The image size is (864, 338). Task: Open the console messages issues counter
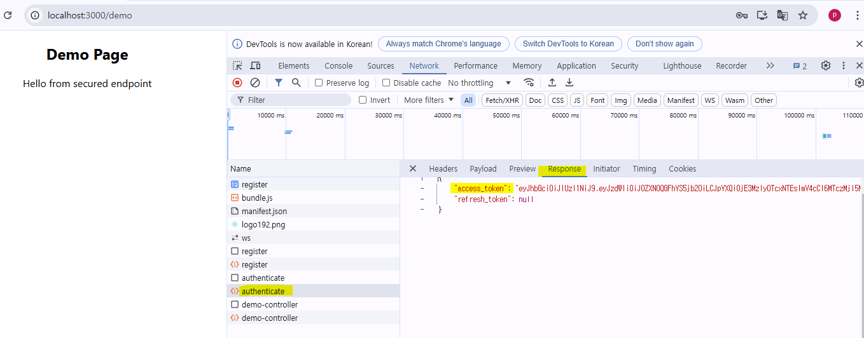[800, 66]
